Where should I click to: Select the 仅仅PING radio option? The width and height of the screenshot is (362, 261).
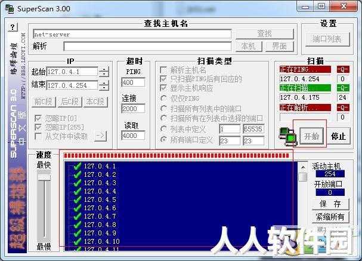coord(163,99)
